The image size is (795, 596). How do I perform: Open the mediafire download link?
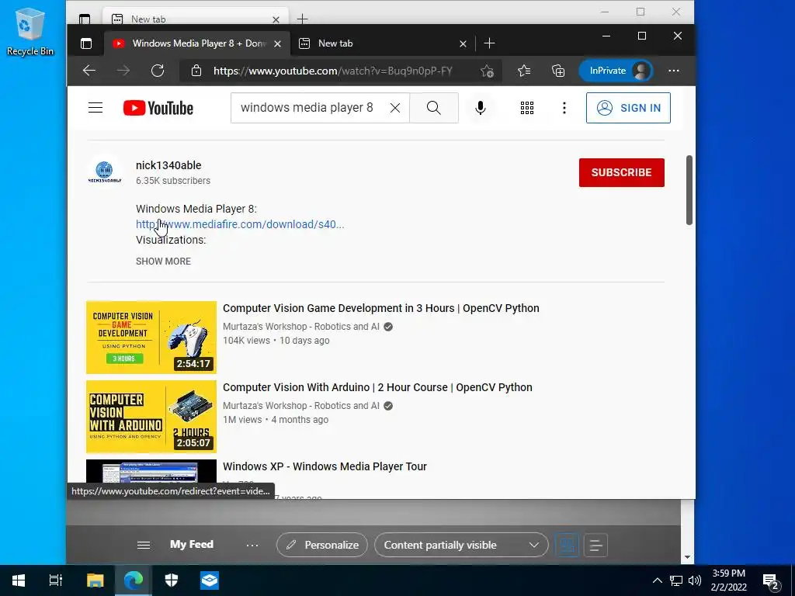click(x=240, y=224)
